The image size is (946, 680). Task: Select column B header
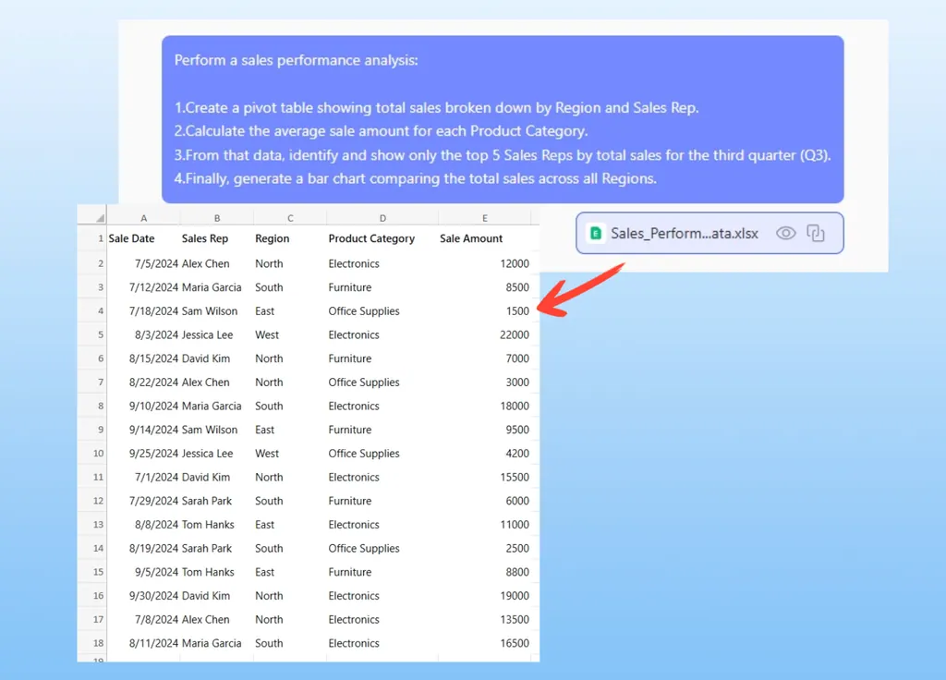click(x=216, y=218)
